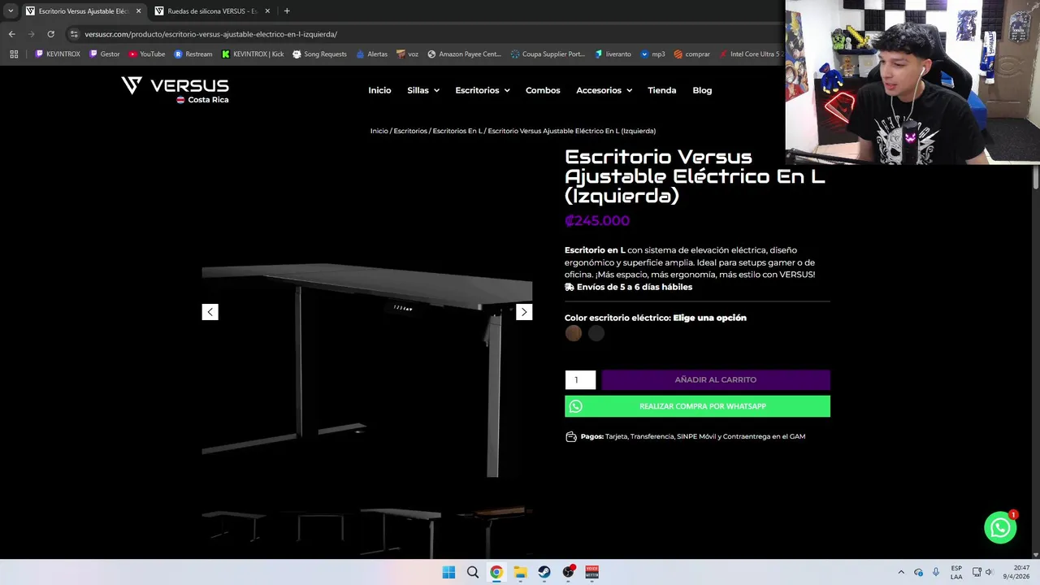
Task: Open a new browser tab
Action: [x=287, y=11]
